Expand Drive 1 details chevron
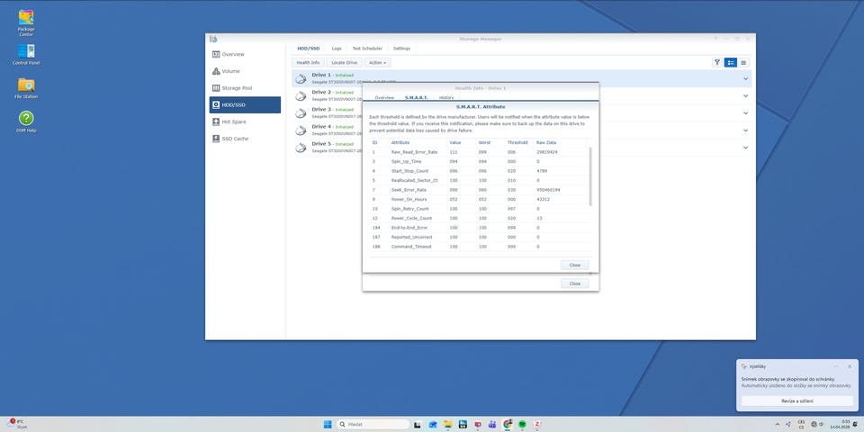 click(x=746, y=78)
